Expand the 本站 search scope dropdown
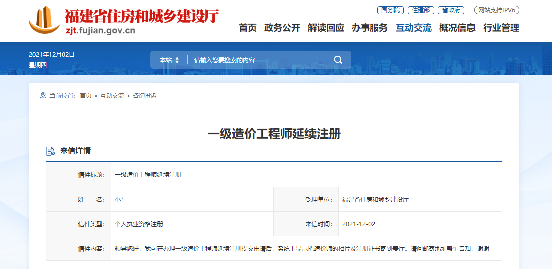 coord(169,60)
